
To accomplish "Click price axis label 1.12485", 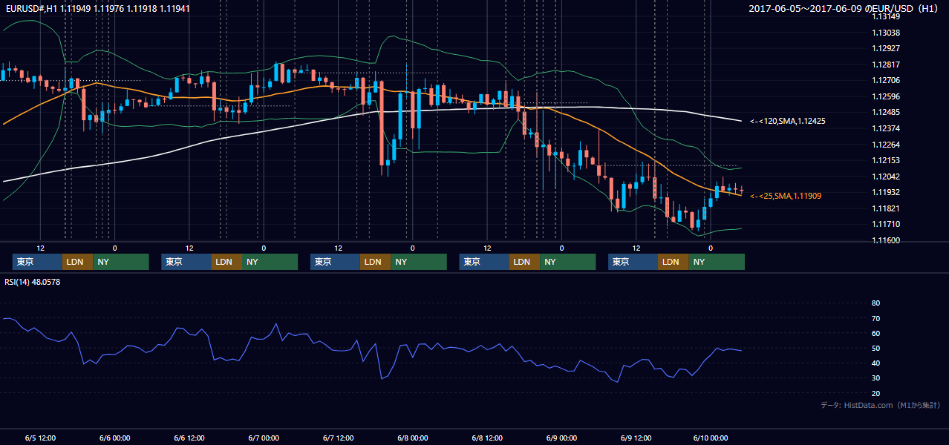I will coord(886,112).
